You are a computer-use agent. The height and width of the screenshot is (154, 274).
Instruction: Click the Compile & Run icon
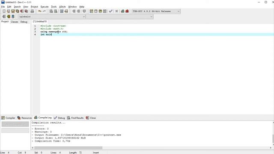coord(100,11)
